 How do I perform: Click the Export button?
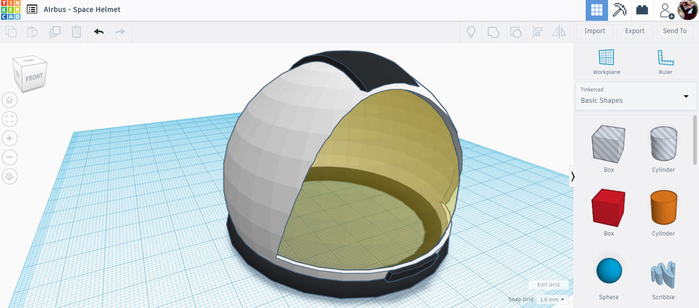634,31
